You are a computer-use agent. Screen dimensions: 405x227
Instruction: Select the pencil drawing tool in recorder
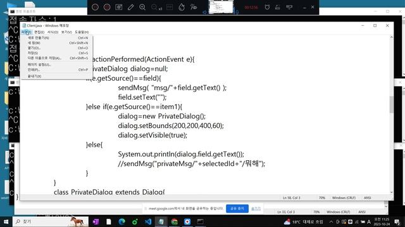click(131, 7)
